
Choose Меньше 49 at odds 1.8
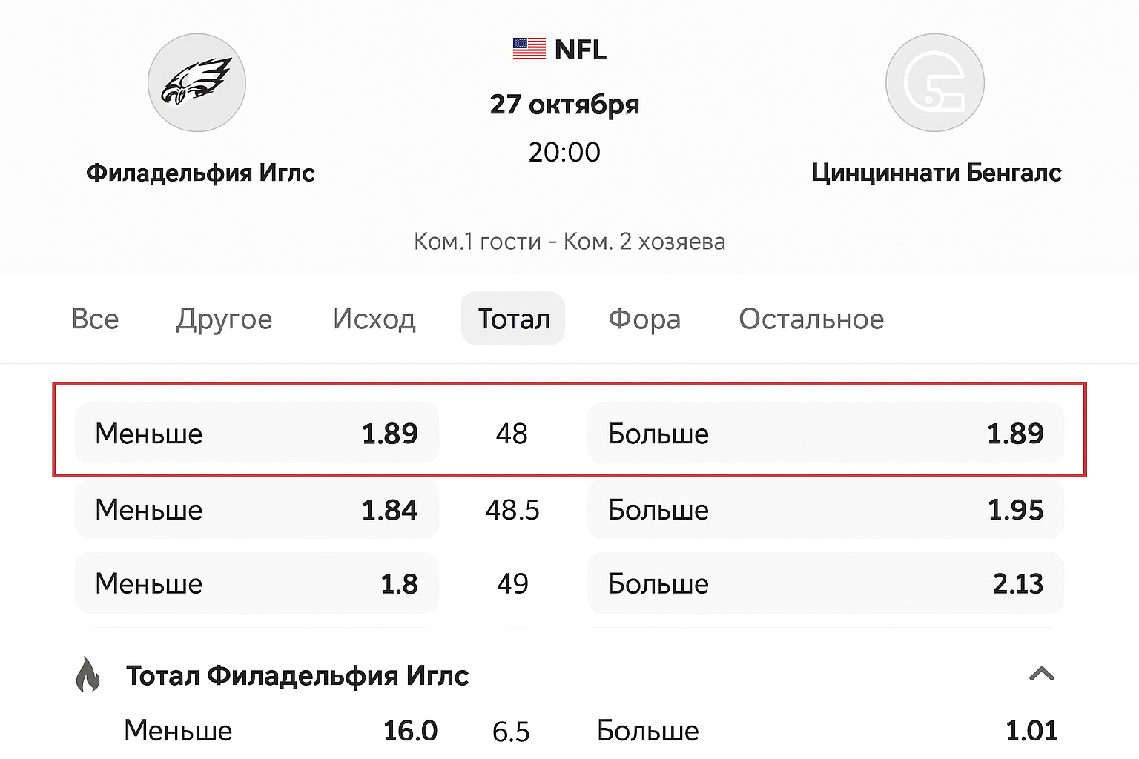[x=257, y=583]
